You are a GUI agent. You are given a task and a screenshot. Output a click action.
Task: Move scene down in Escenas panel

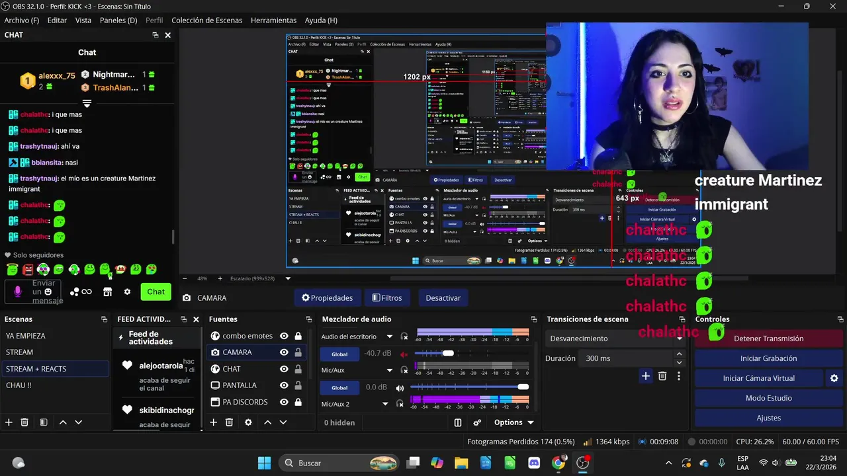point(78,422)
